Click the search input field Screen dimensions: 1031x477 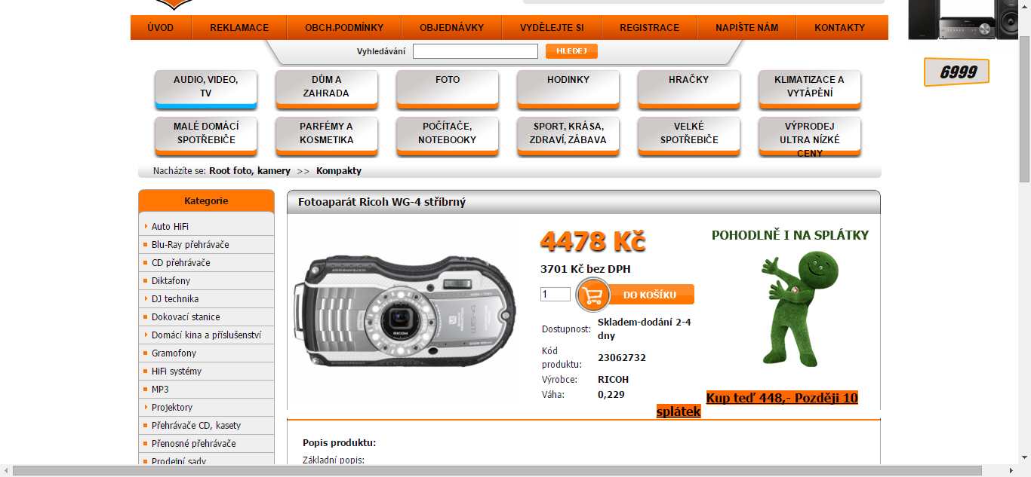point(475,51)
